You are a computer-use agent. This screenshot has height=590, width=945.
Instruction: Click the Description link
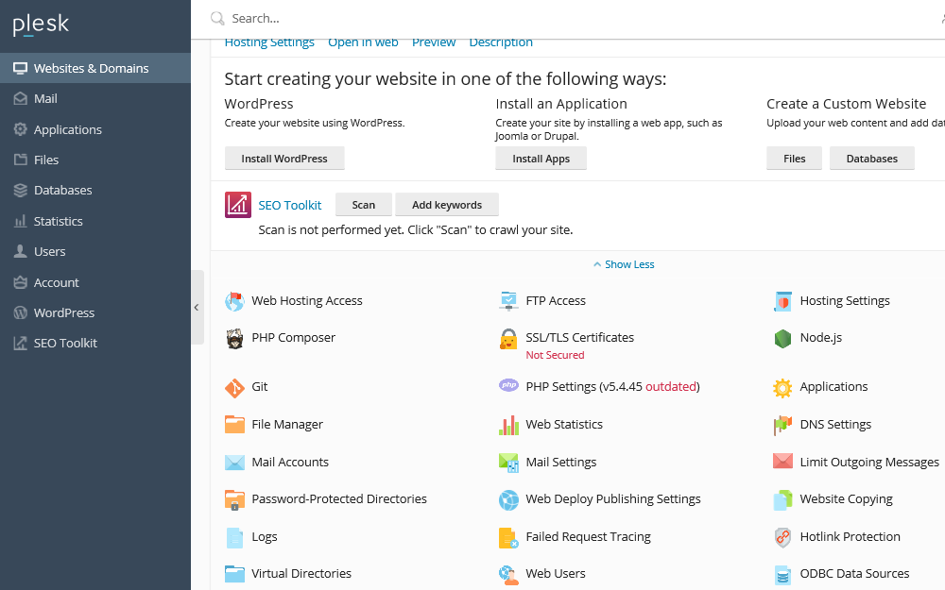(x=501, y=42)
